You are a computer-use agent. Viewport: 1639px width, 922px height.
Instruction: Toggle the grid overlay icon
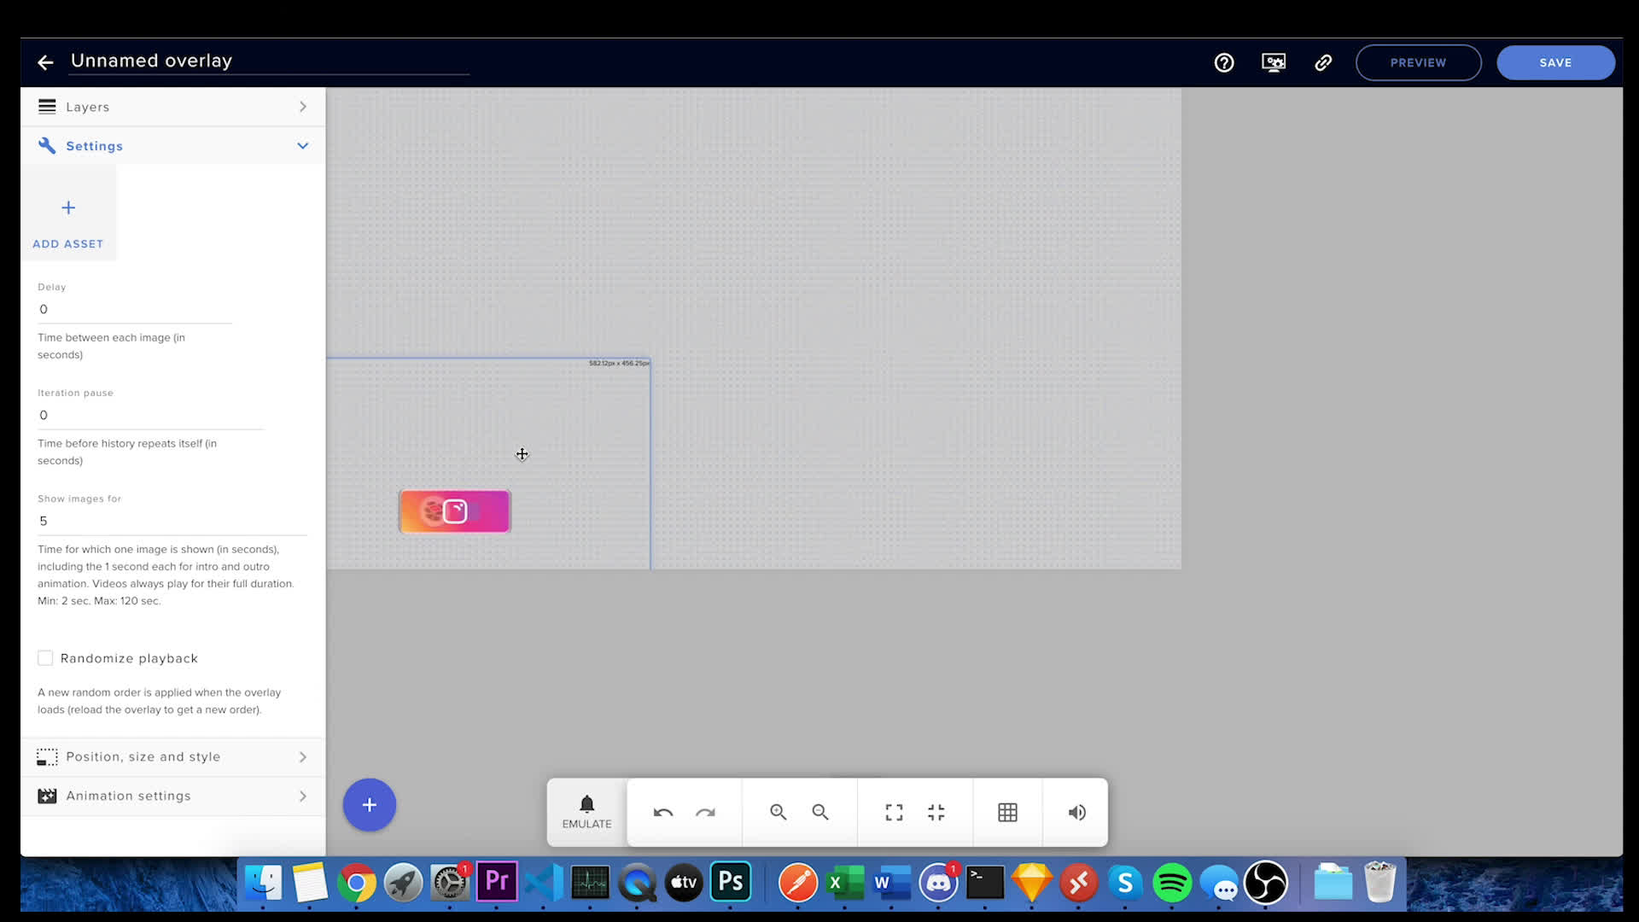1007,812
